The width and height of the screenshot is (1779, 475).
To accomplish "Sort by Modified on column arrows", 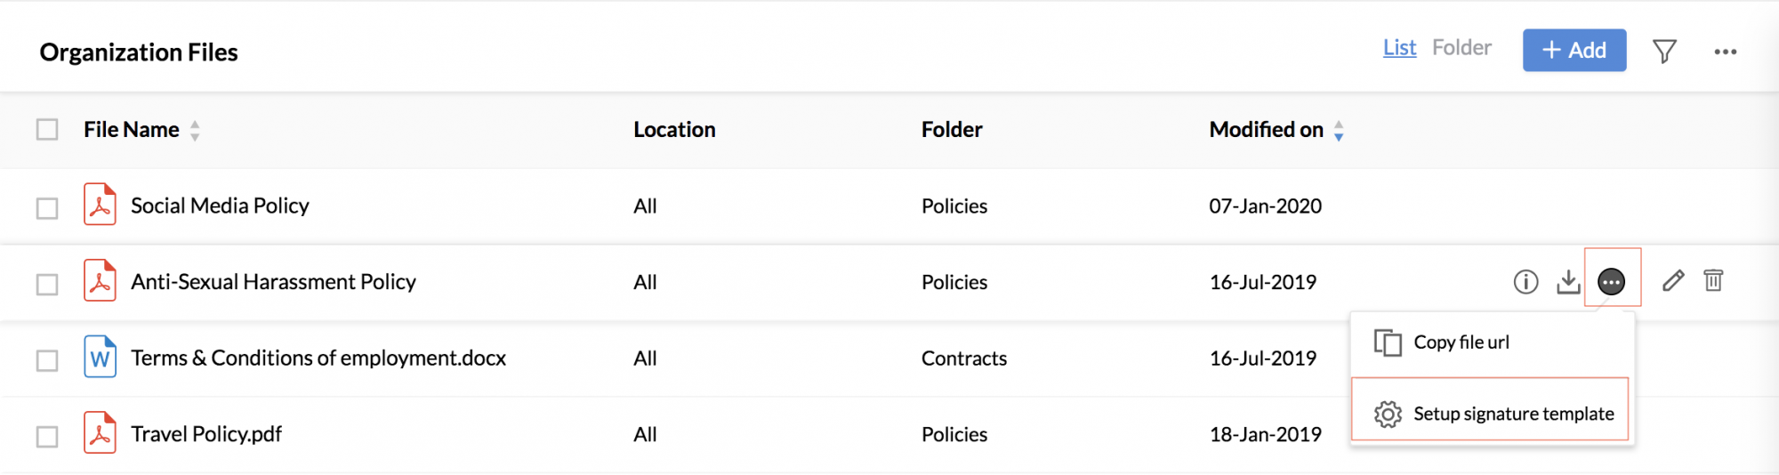I will coord(1339,131).
